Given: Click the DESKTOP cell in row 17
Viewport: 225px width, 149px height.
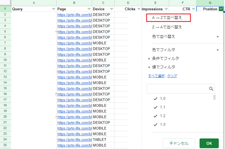Looking at the screenshot, I should click(x=103, y=100).
